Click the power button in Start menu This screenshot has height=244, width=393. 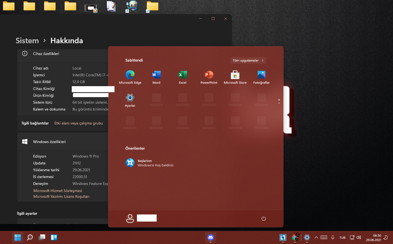coord(264,219)
